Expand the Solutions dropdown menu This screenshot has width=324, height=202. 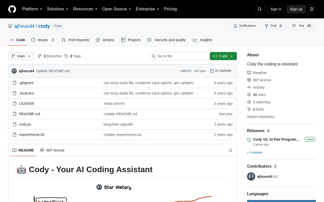coord(57,9)
